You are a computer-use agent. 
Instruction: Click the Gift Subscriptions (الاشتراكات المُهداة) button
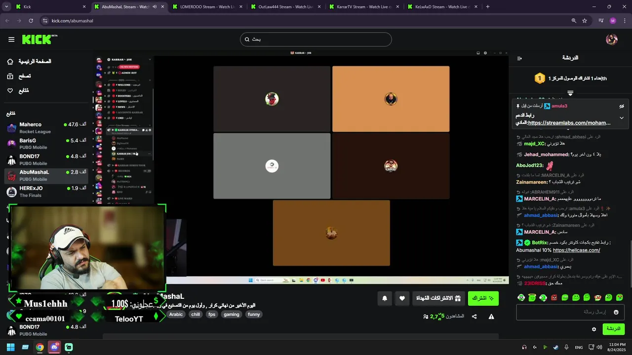click(x=438, y=298)
